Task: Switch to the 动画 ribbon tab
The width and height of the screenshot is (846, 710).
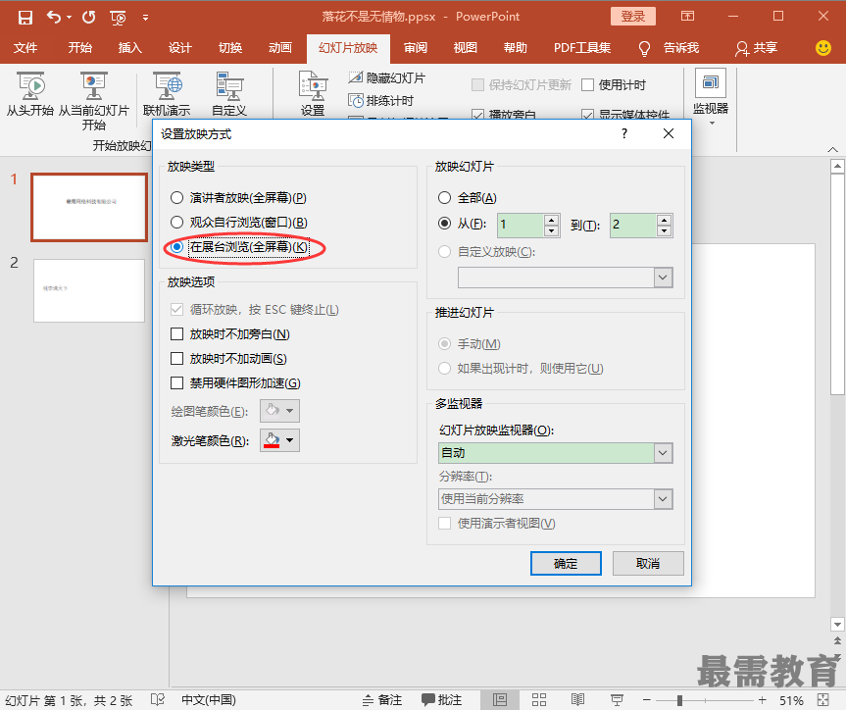Action: point(280,48)
